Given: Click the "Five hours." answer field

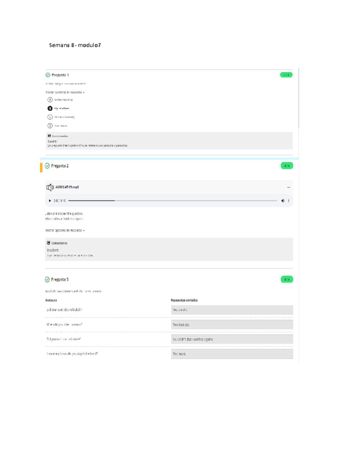Looking at the screenshot, I should click(x=232, y=354).
